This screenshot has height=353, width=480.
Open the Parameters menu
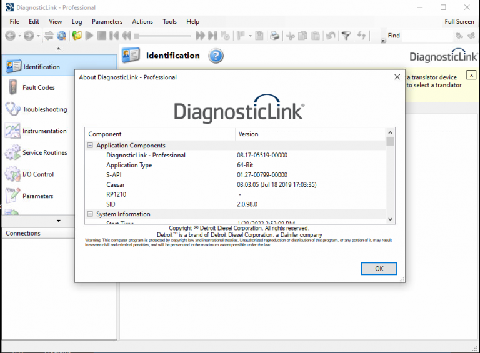(107, 22)
